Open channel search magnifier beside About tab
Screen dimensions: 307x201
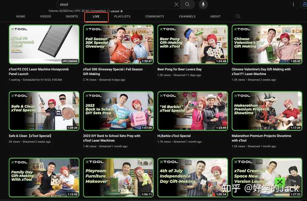pos(238,16)
